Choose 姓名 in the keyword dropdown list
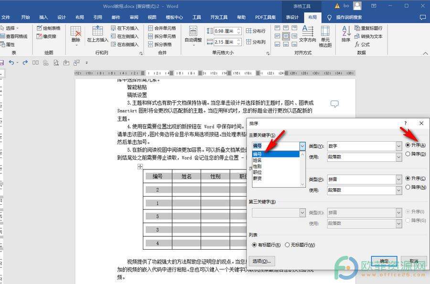Screen dimensions: 430x284 (276, 160)
